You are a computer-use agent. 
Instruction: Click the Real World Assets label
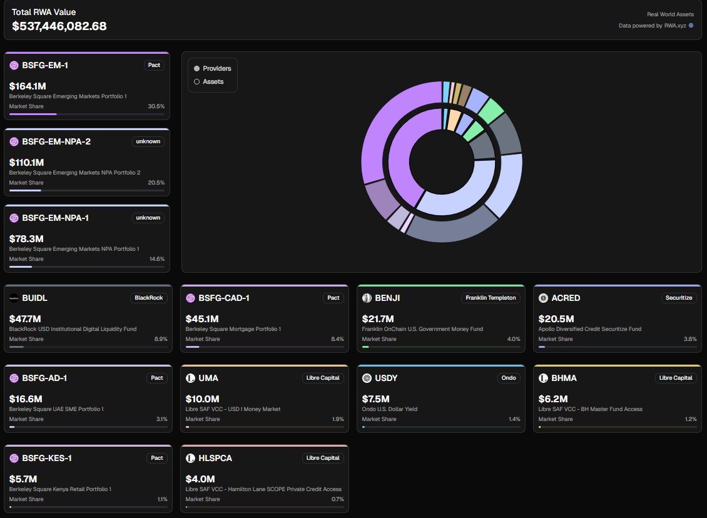coord(670,14)
